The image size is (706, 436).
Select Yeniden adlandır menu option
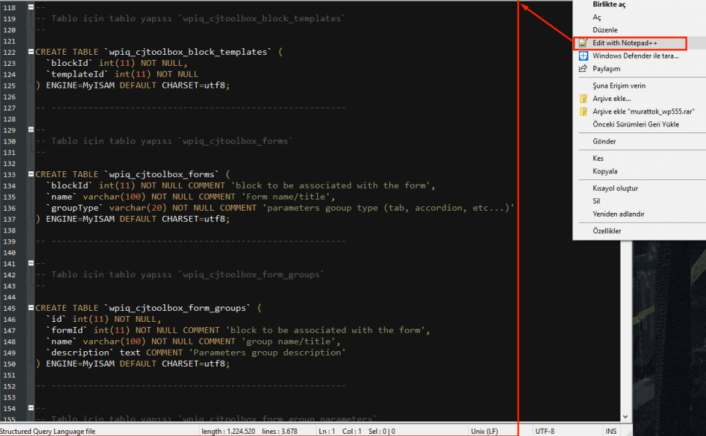618,214
